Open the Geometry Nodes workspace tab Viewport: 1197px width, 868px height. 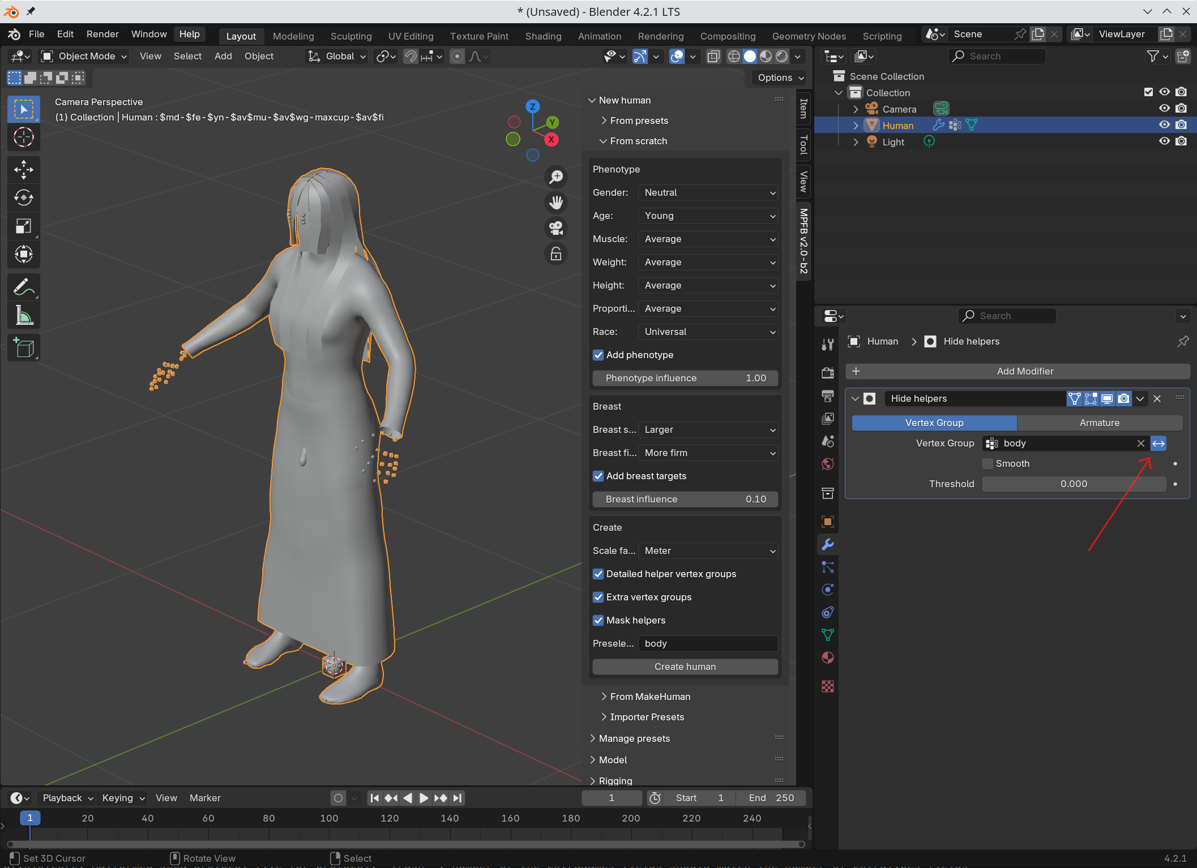pyautogui.click(x=809, y=36)
